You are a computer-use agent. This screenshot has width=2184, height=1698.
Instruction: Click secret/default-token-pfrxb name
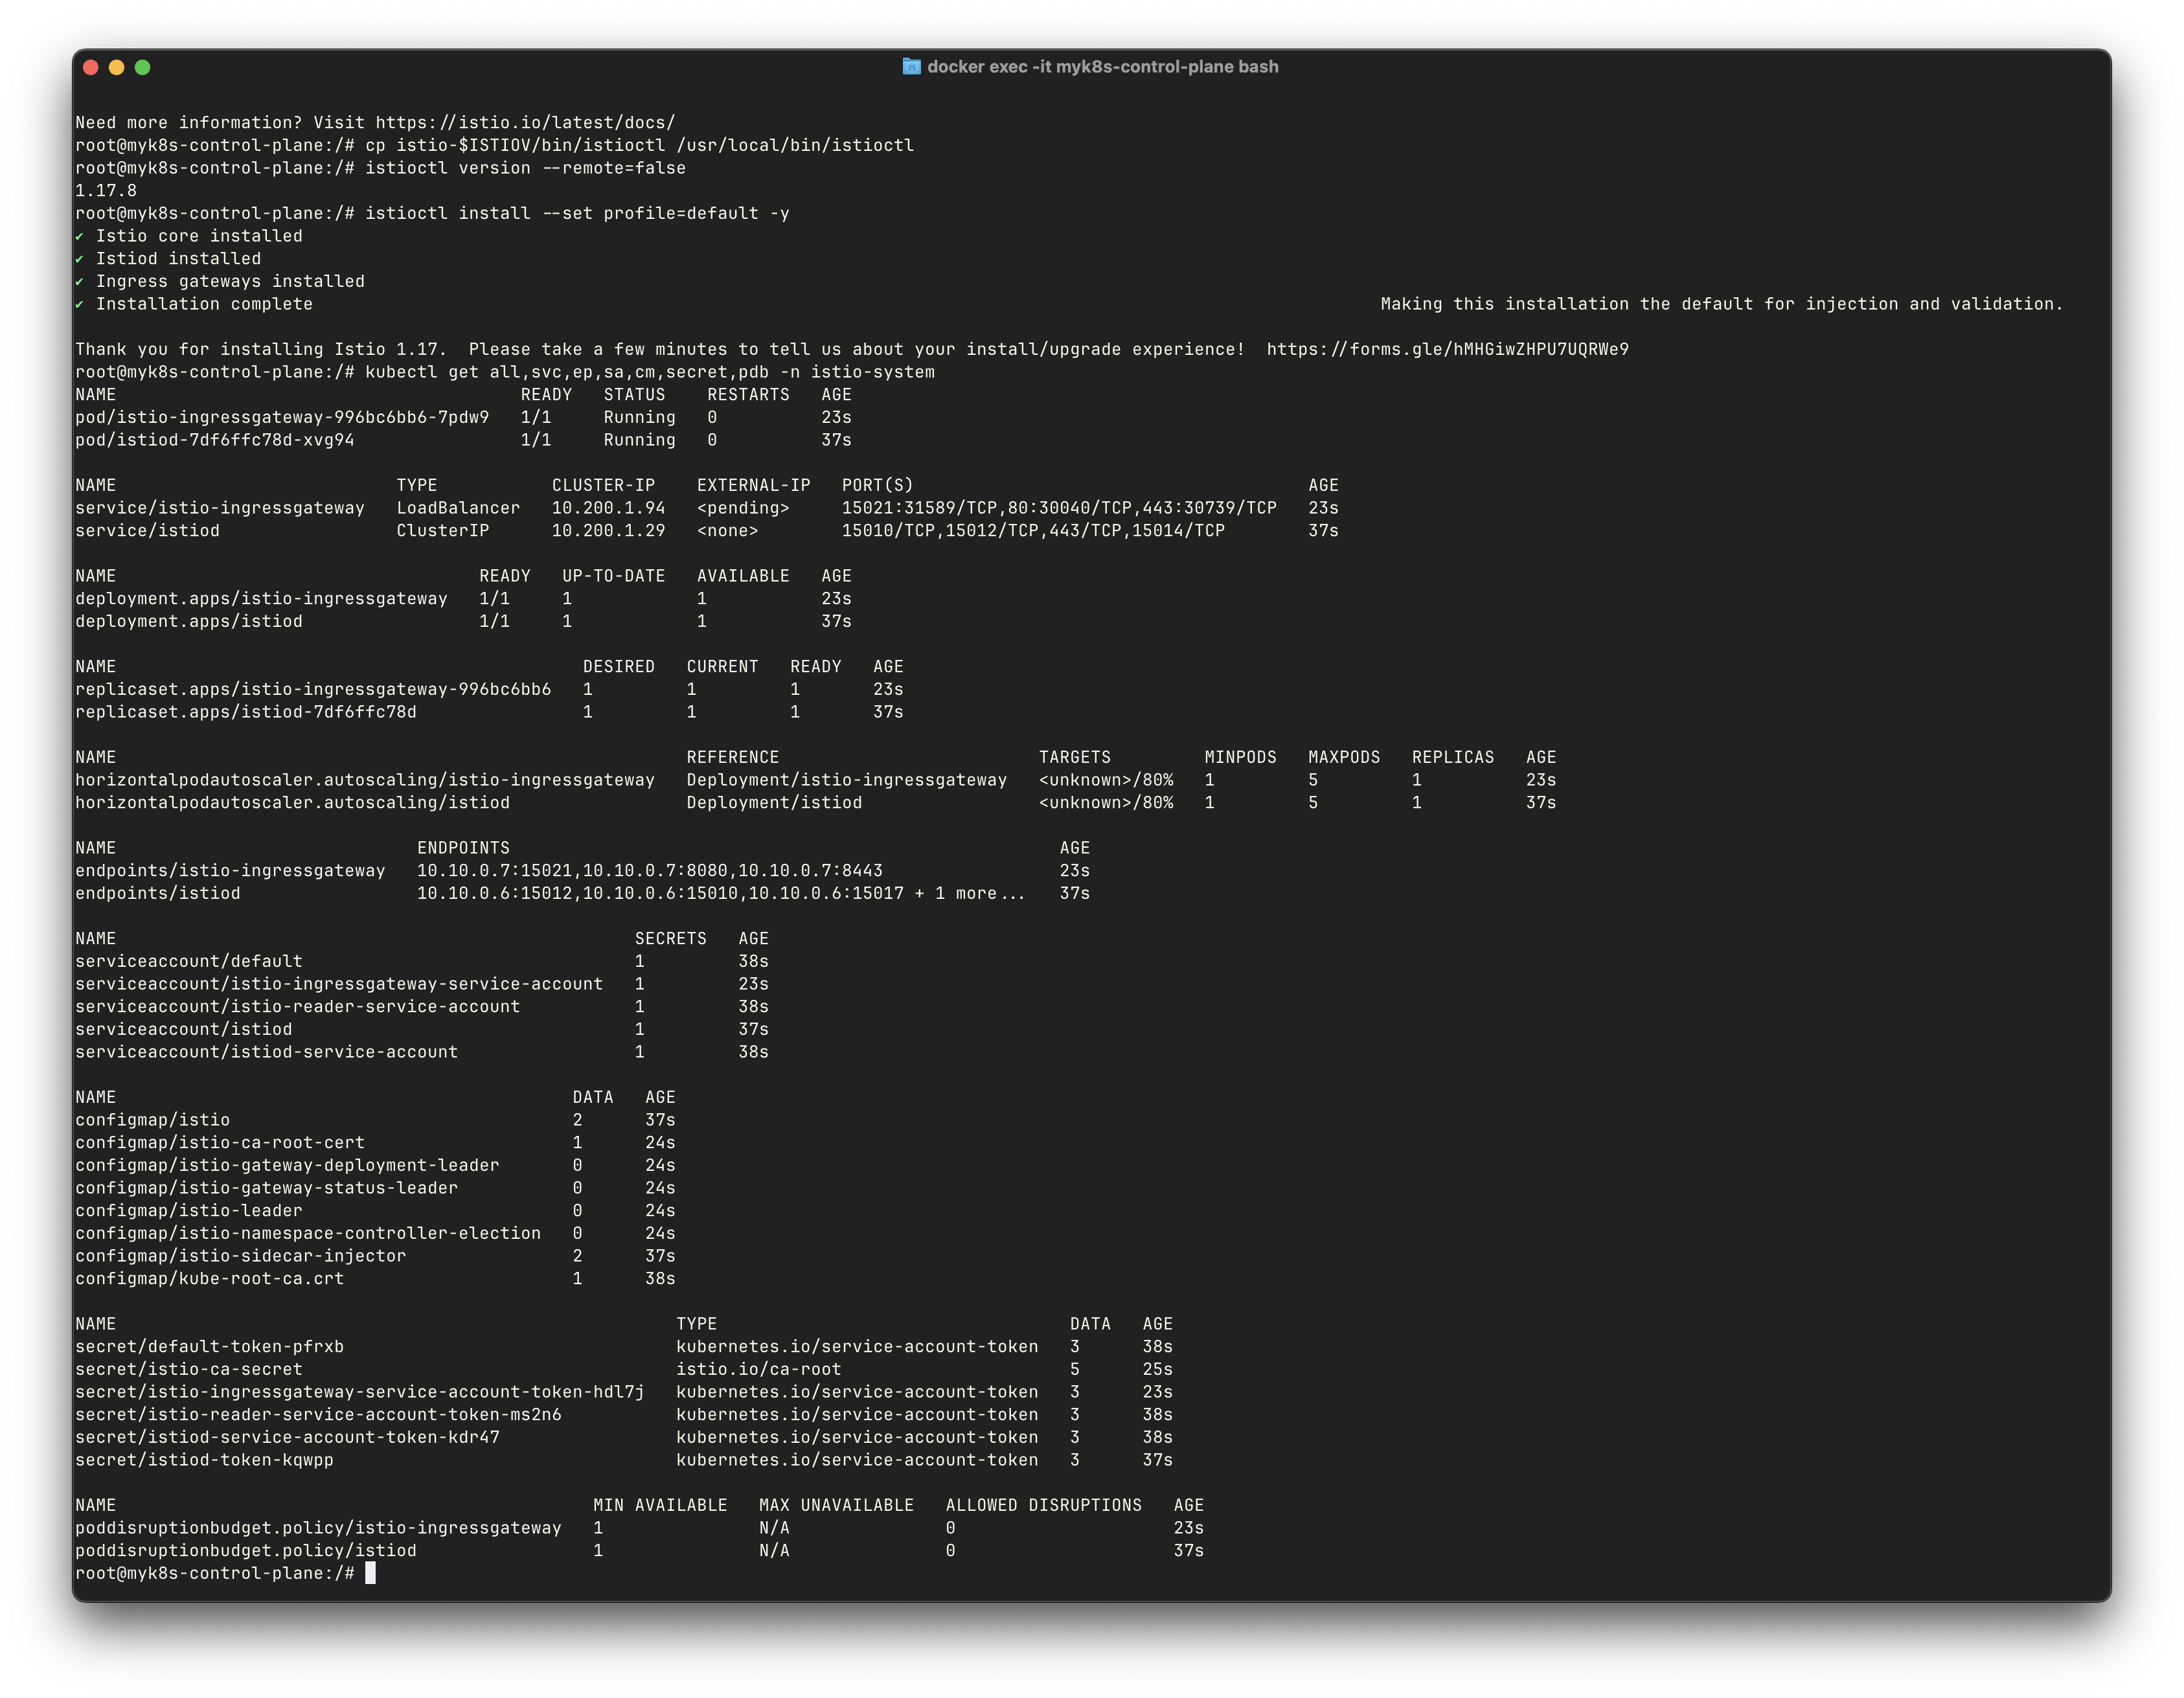pyautogui.click(x=210, y=1346)
